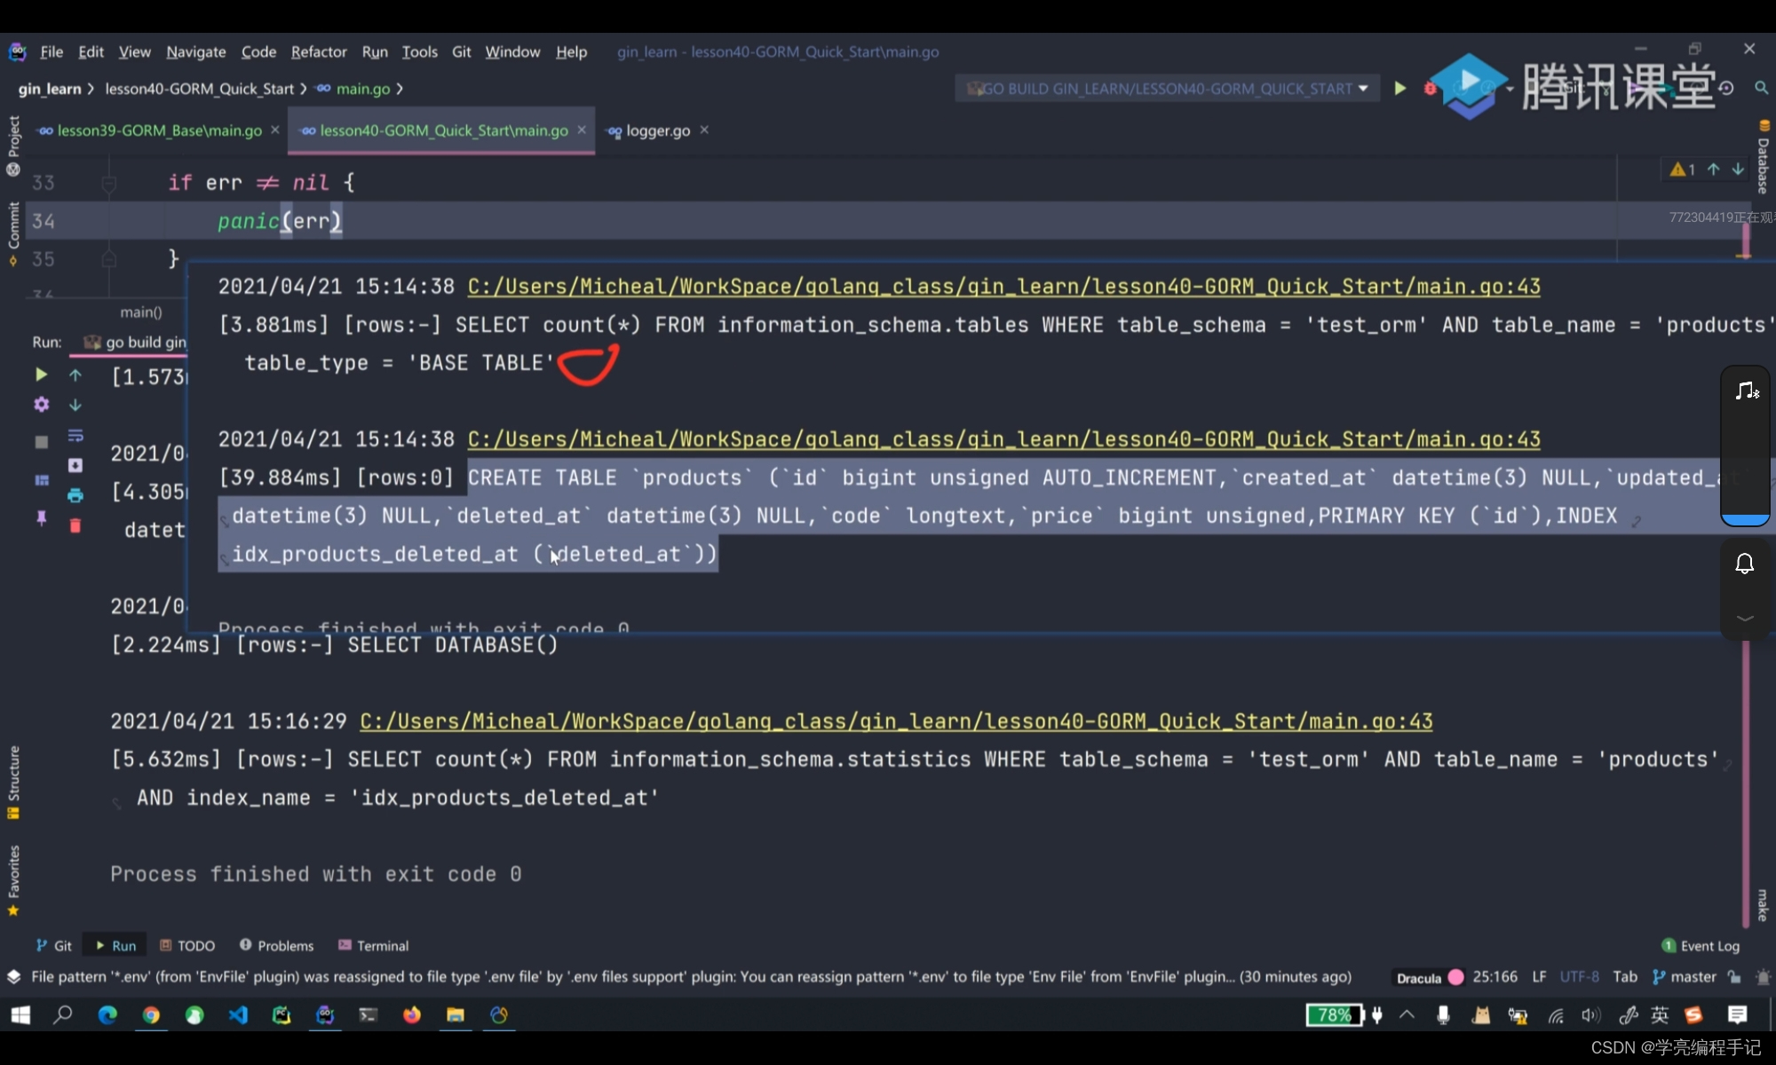This screenshot has height=1065, width=1776.
Task: Open the Database tool window
Action: point(1763,156)
